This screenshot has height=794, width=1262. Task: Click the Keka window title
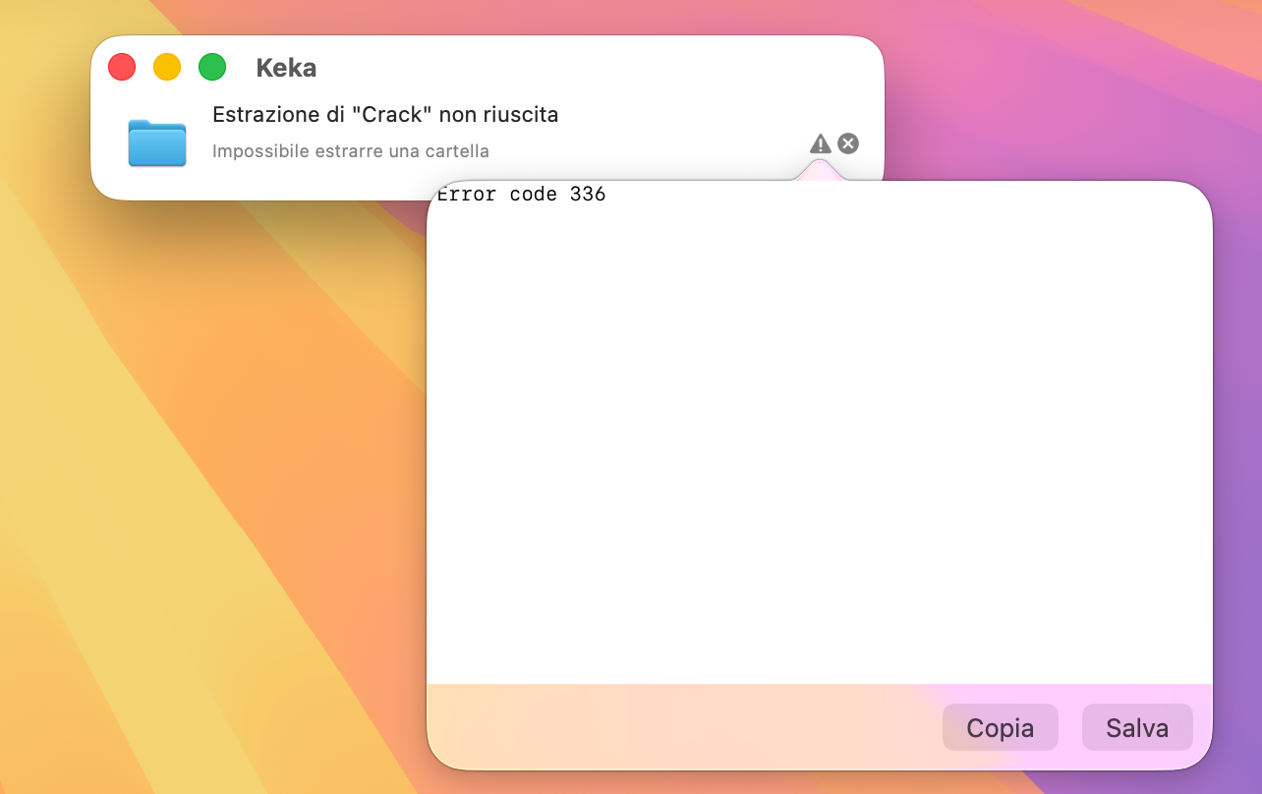tap(286, 68)
